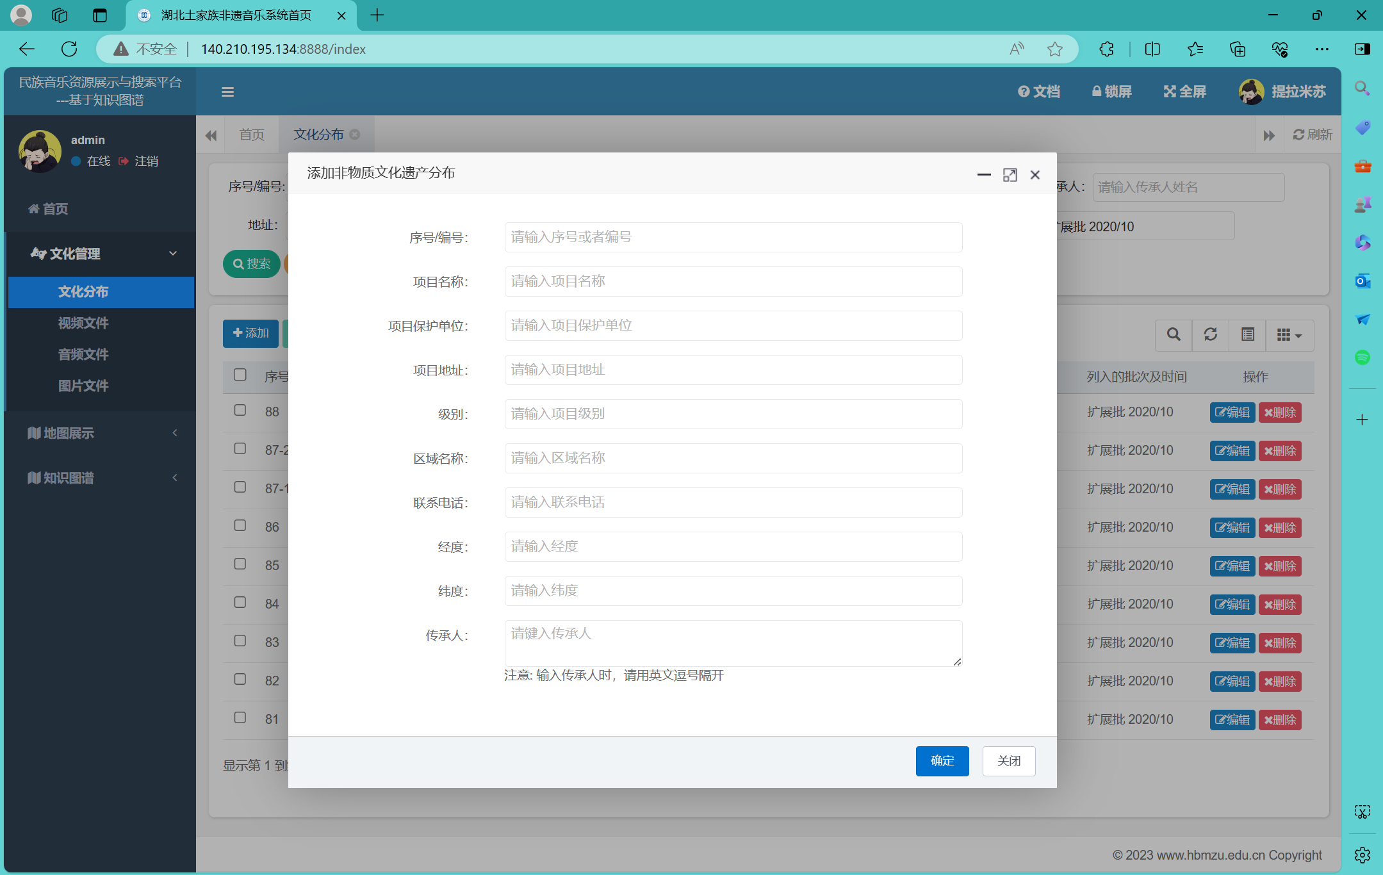Screen dimensions: 1383x875
Task: Click the blue 添加 button
Action: click(250, 333)
